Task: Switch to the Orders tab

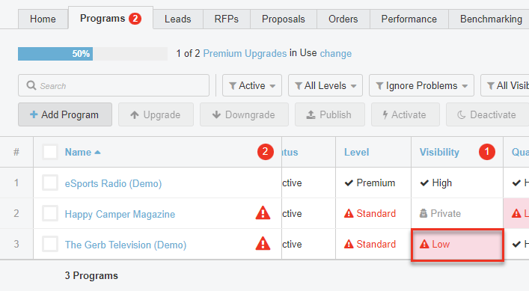Action: tap(343, 19)
